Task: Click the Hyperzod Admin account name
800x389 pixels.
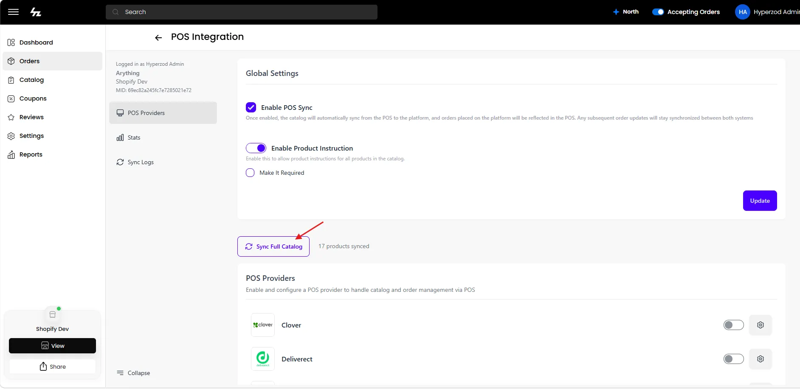Action: click(x=777, y=12)
